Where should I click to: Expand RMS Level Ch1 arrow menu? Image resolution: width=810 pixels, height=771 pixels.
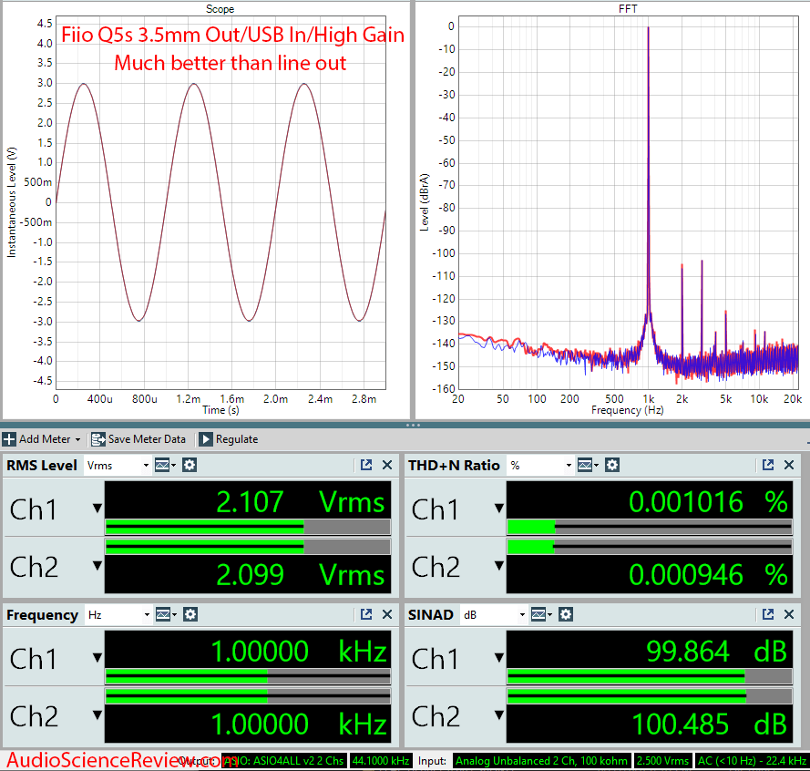(97, 509)
